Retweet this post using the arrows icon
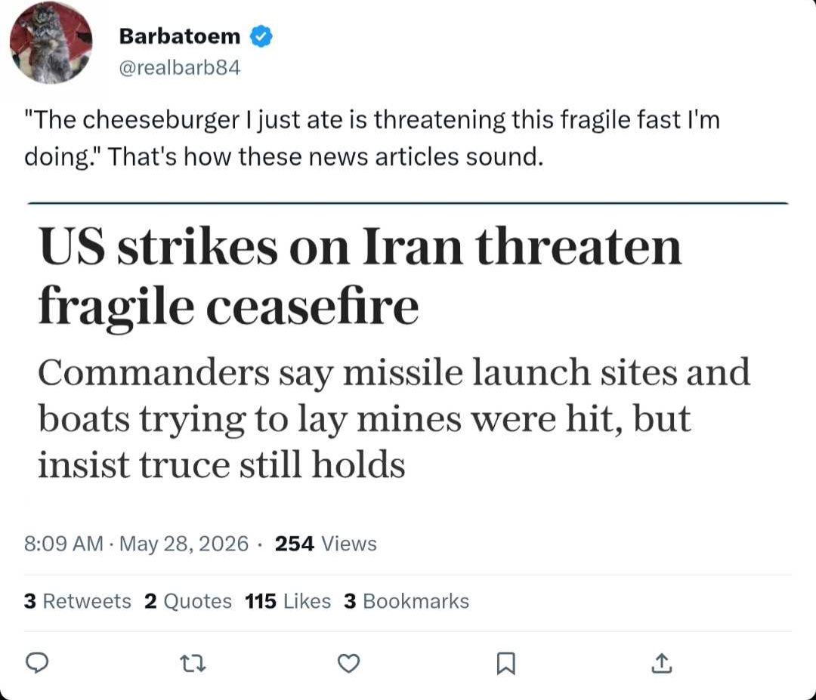This screenshot has height=700, width=816. pos(193,664)
